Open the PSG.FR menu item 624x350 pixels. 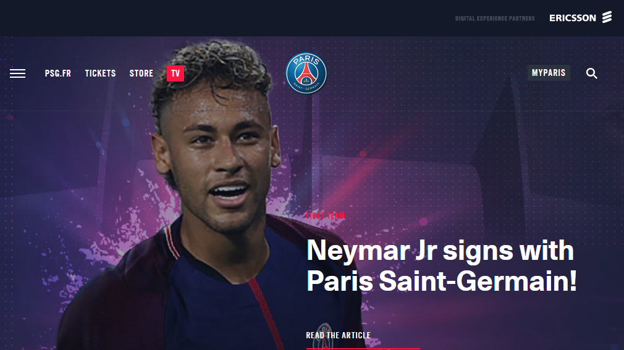coord(57,73)
